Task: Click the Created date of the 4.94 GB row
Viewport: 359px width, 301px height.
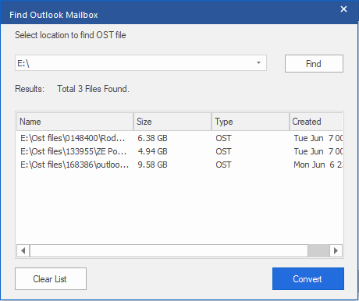Action: pyautogui.click(x=318, y=151)
